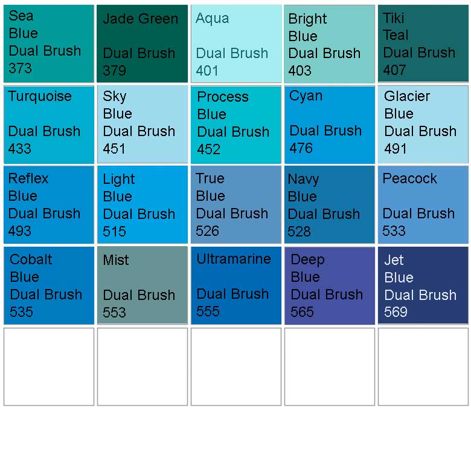Viewport: 471px width, 459px height.
Task: Select the Jet Blue 569 swatch
Action: pyautogui.click(x=423, y=285)
